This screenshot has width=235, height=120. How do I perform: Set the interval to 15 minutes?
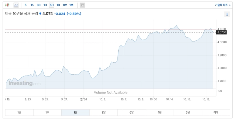click(x=32, y=5)
